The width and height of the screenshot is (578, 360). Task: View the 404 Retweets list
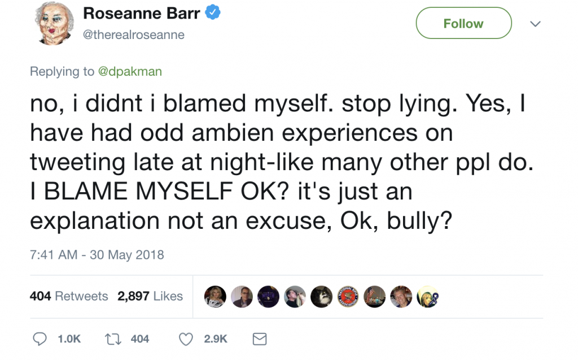[x=68, y=296]
